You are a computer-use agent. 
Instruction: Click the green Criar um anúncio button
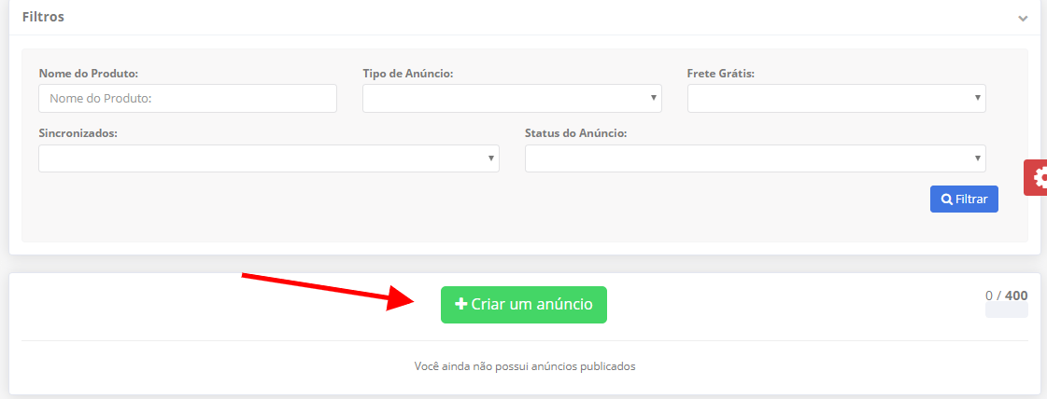[524, 305]
